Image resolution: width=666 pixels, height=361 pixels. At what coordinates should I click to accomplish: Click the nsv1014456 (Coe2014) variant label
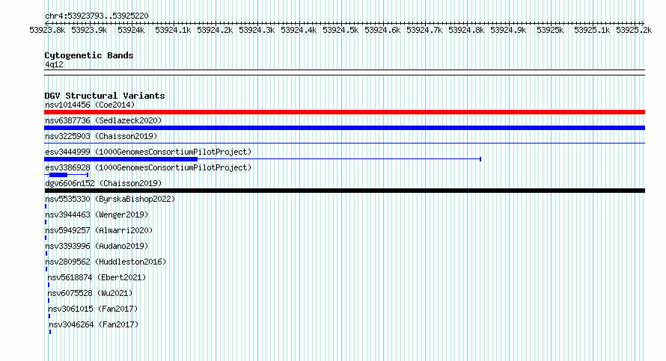[90, 105]
